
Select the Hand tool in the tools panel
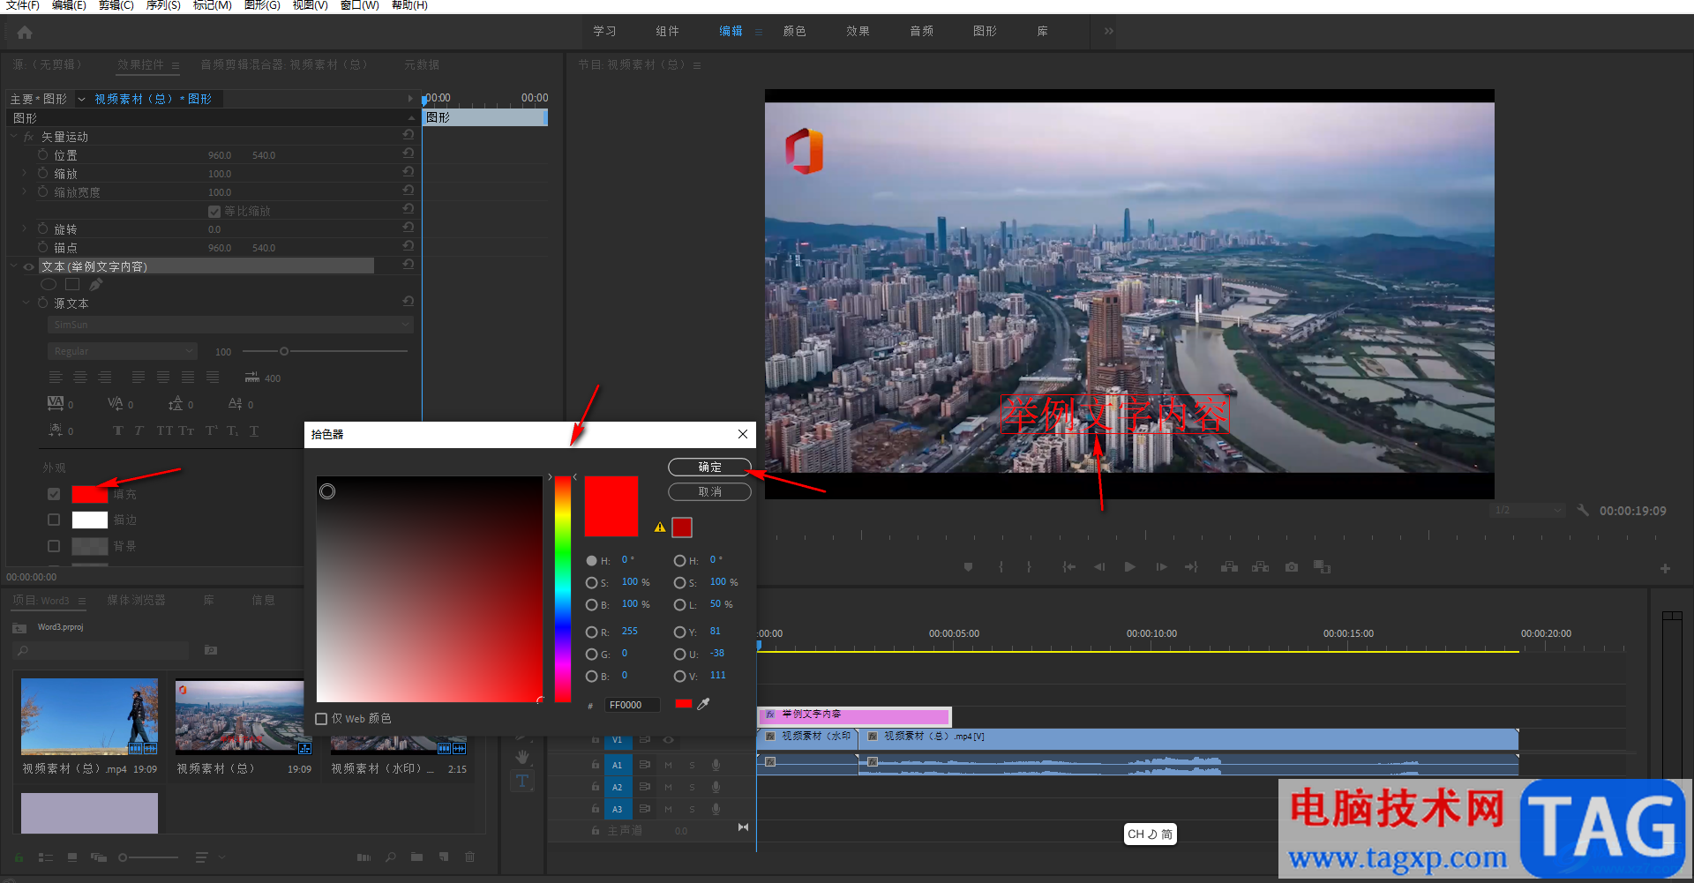[x=522, y=757]
